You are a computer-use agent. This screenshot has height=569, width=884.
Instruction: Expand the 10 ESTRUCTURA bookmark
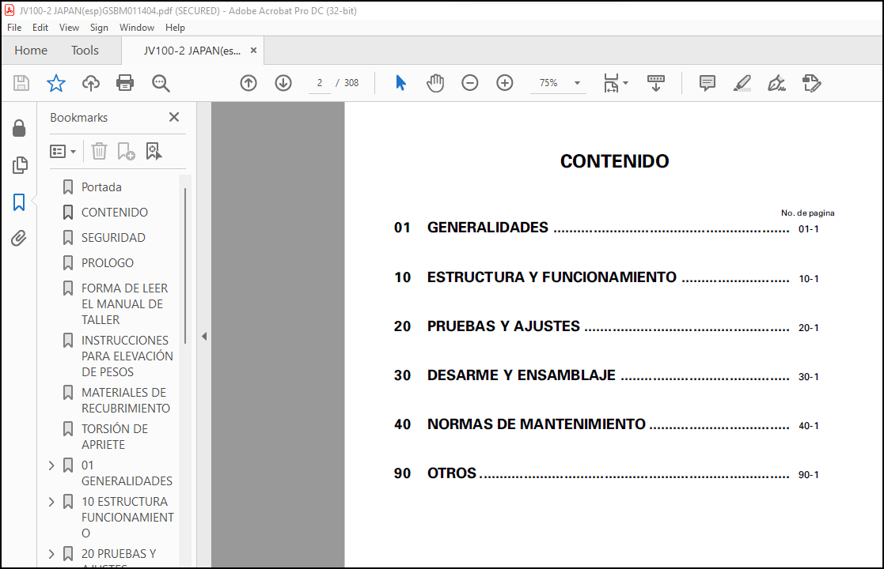click(51, 502)
